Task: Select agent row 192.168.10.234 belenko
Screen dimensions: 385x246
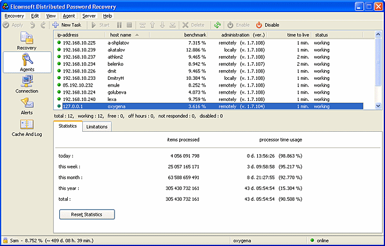Action: click(x=208, y=64)
